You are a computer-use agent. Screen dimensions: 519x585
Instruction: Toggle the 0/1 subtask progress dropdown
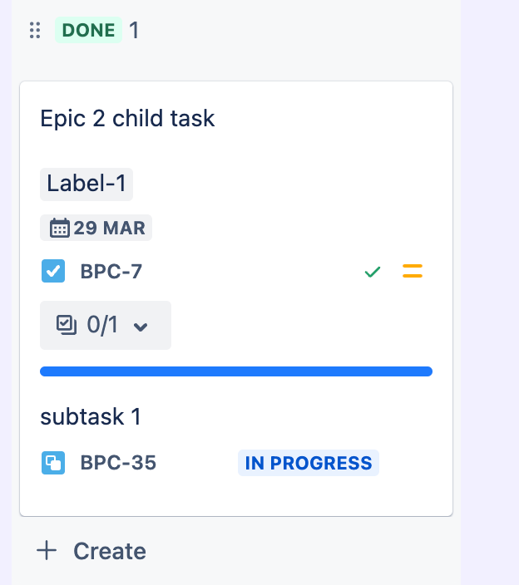[x=106, y=326]
